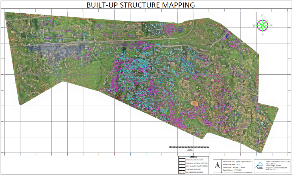The height and width of the screenshot is (176, 293).
Task: Toggle the TEMPORARY STRUCTURE legend row
Action: tap(194, 169)
